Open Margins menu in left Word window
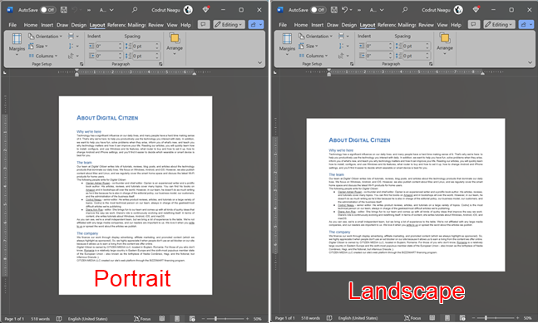This screenshot has width=538, height=323. pos(17,45)
